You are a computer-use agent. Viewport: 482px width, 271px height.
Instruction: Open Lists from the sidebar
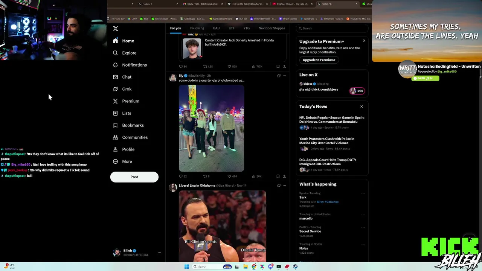(122, 113)
